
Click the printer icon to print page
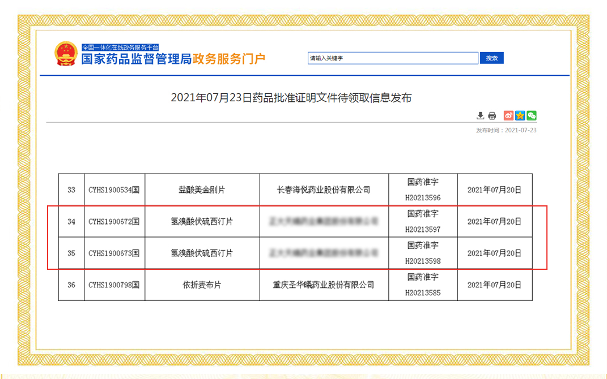tap(492, 116)
